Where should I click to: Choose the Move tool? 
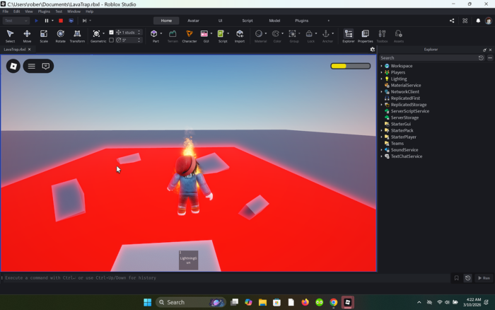pos(27,36)
